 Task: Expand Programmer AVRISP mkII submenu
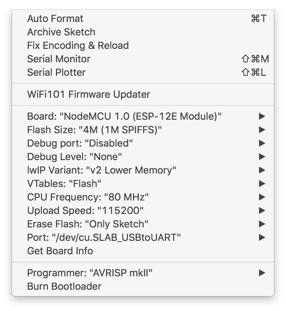pos(90,273)
